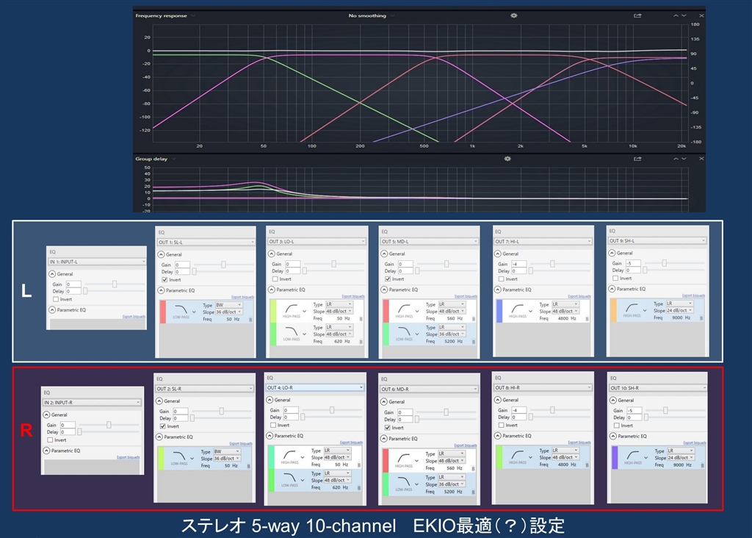Toggle Invert checkbox in IN 1: INPUT-L
Image resolution: width=752 pixels, height=538 pixels.
tap(56, 299)
